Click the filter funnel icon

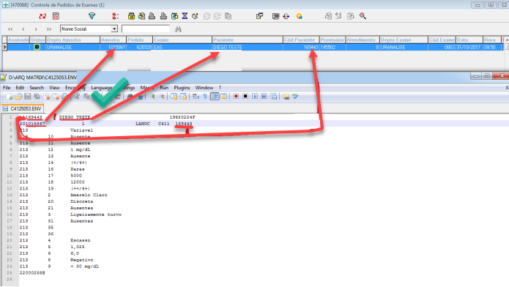pos(92,16)
